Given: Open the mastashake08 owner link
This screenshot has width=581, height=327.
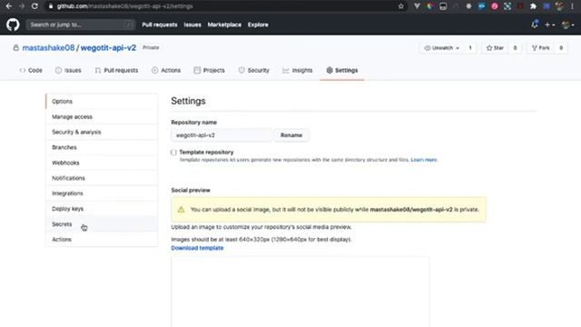Looking at the screenshot, I should point(48,48).
